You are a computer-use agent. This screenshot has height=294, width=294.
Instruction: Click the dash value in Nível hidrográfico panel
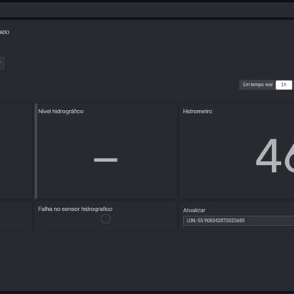(x=106, y=160)
